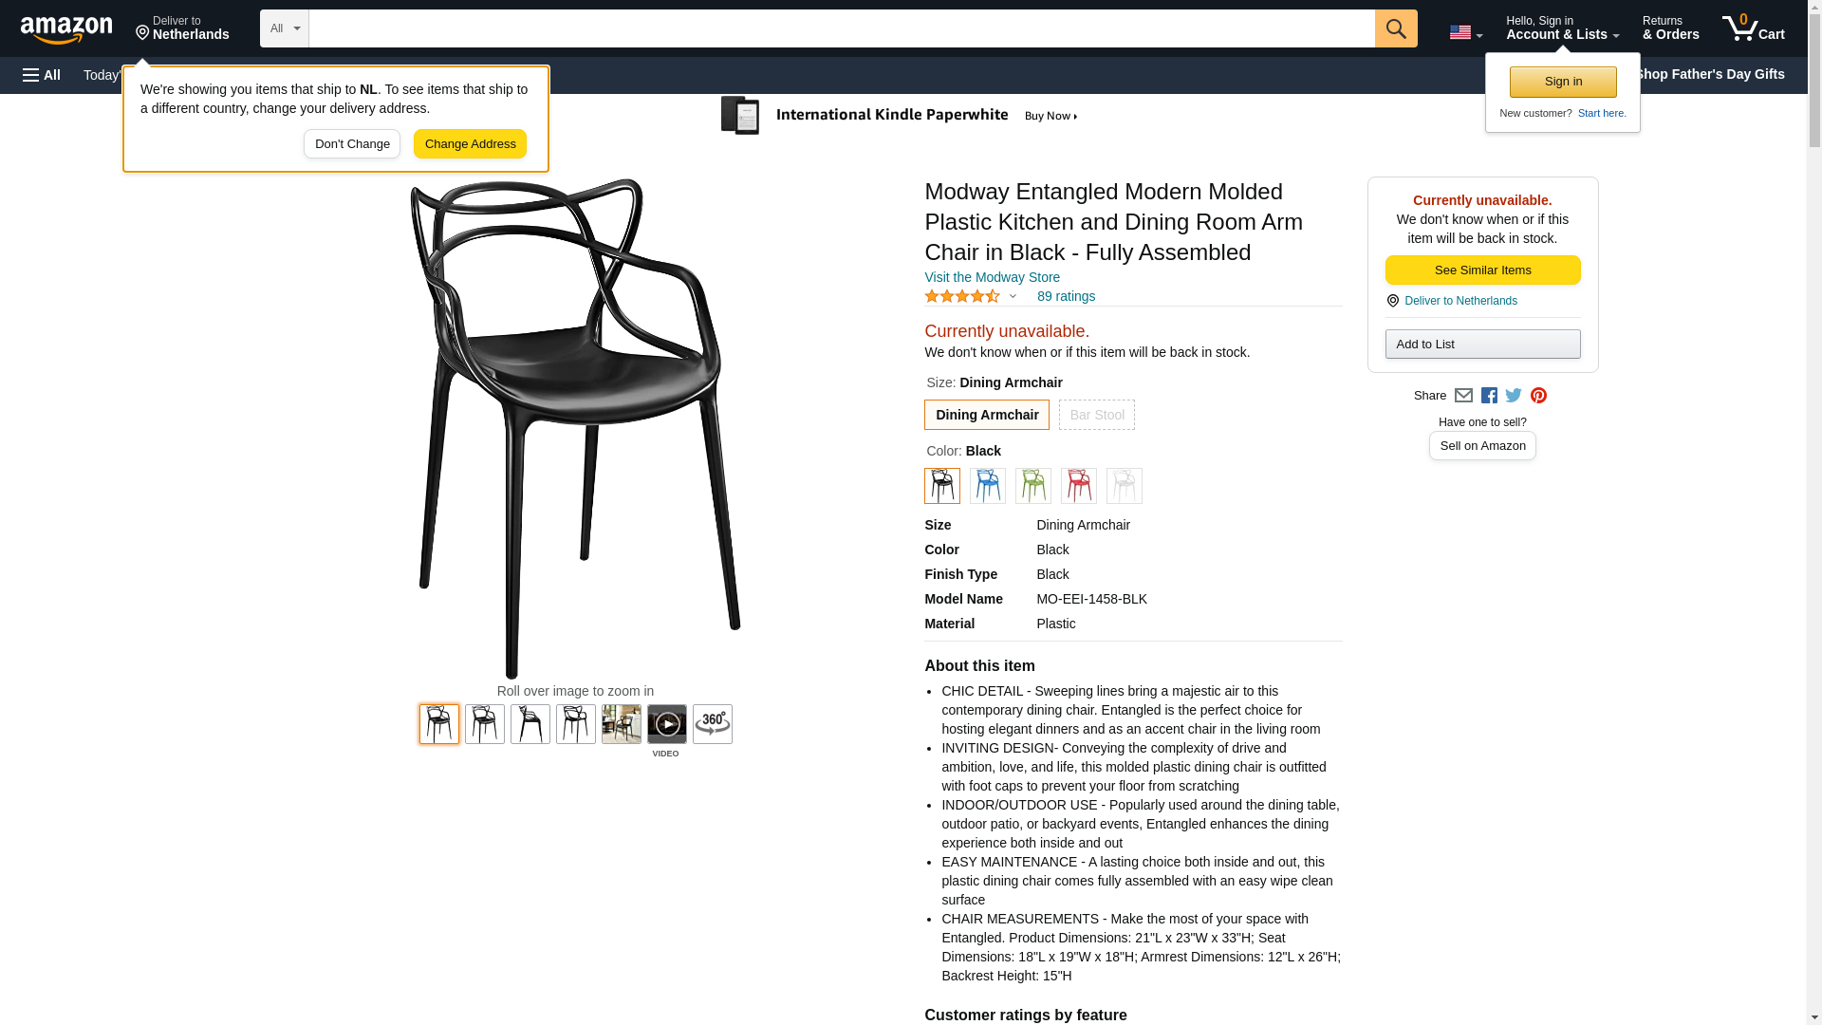
Task: Open the 360 degree view thumbnail
Action: (712, 724)
